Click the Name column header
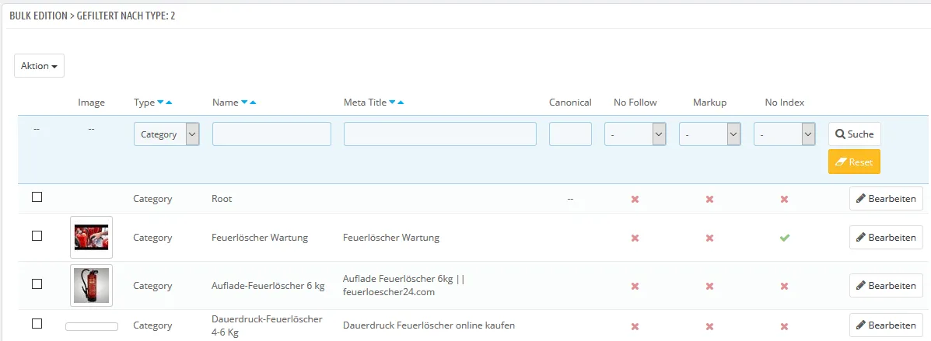931x341 pixels. [225, 103]
